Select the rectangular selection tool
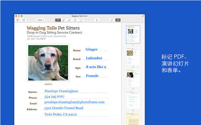The width and height of the screenshot is (201, 125). click(x=81, y=20)
